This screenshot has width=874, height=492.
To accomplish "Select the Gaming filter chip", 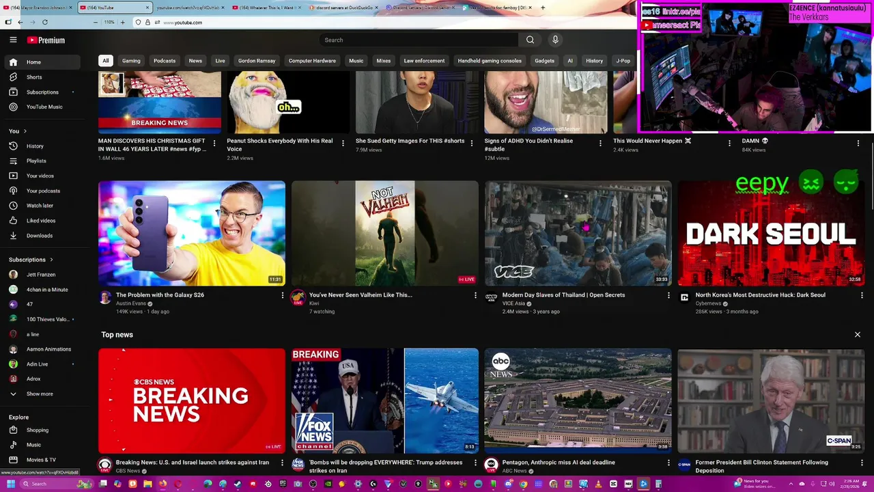I will click(131, 61).
